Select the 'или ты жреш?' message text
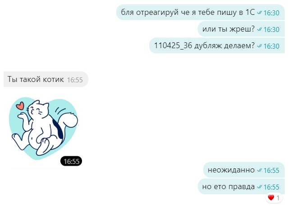Screen dimensions: 292x208 [x=228, y=29]
